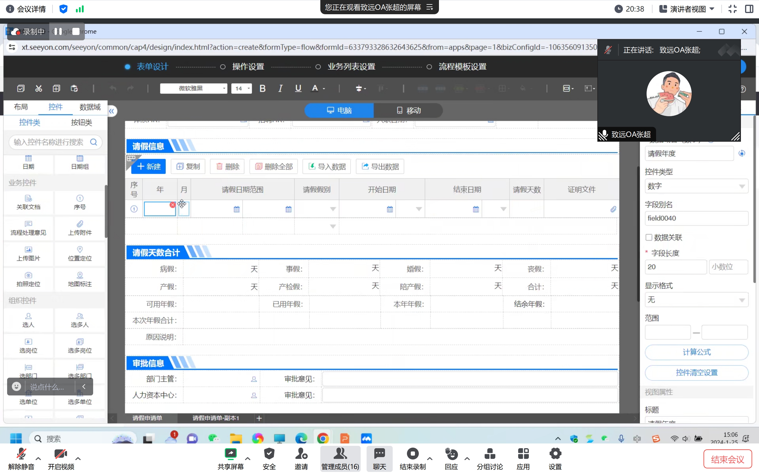Click the paste clipboard toolbar icon
This screenshot has height=474, width=759.
coord(74,88)
